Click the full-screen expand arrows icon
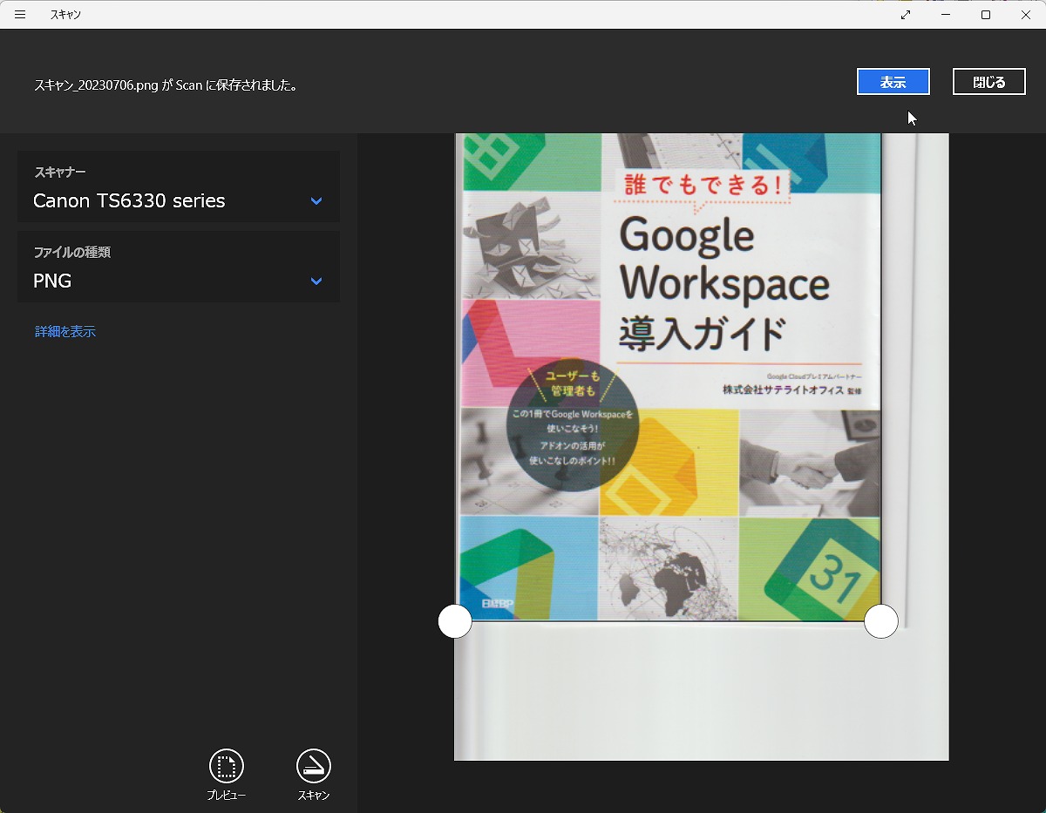1046x813 pixels. click(x=906, y=15)
